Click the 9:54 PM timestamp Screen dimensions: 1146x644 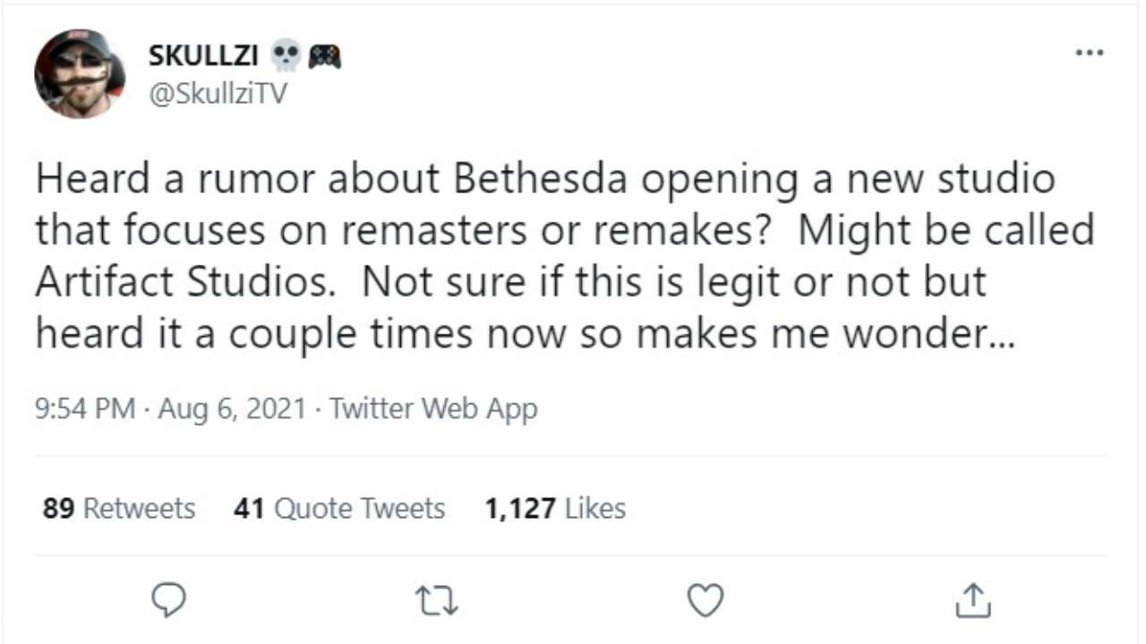click(85, 410)
